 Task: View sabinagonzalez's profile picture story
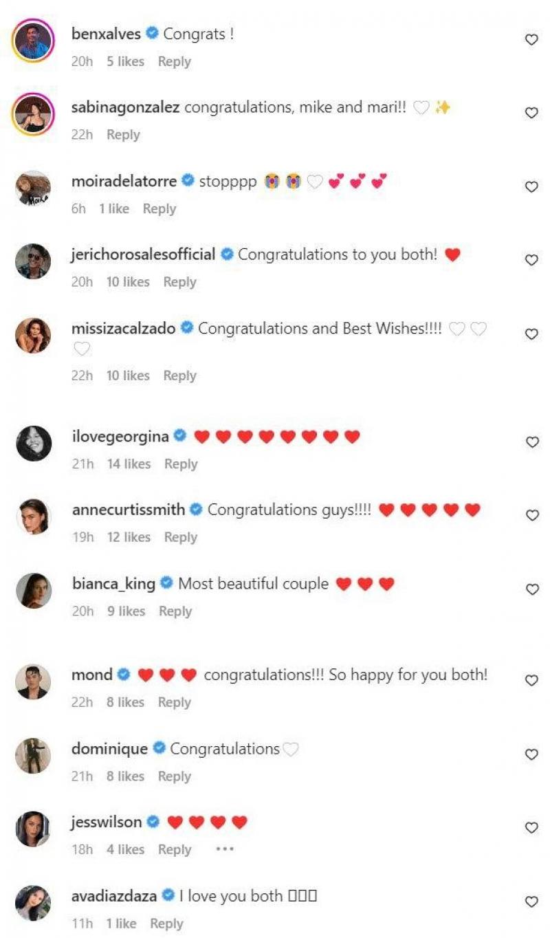point(33,113)
